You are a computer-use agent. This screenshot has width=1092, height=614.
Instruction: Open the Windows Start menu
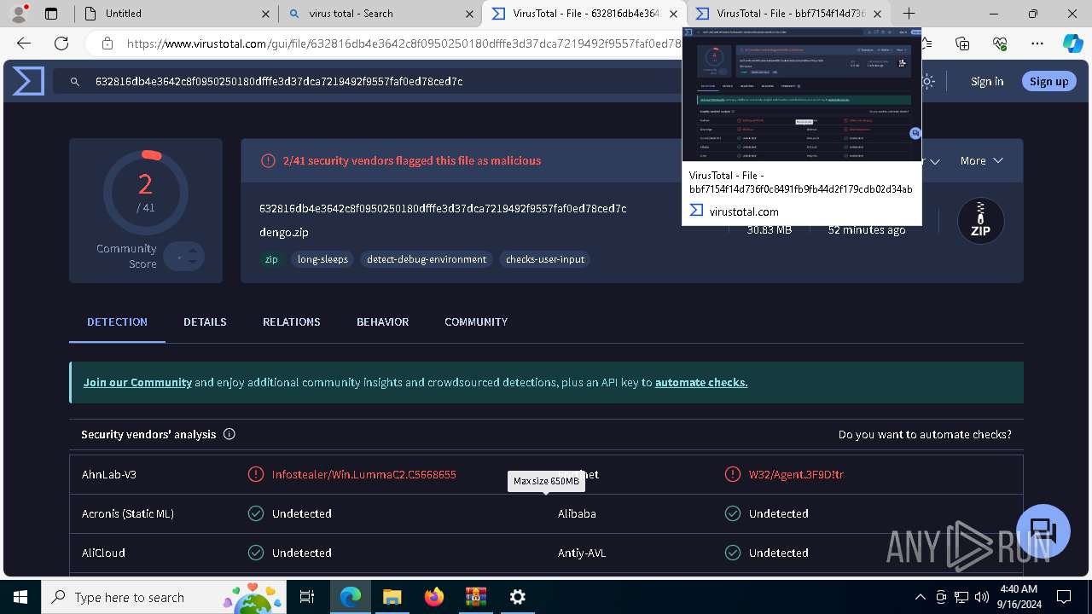(x=20, y=597)
